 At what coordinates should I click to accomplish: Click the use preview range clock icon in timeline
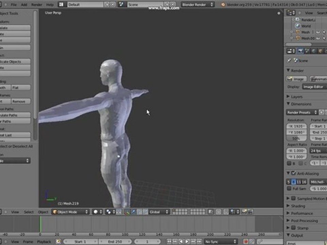point(58,242)
